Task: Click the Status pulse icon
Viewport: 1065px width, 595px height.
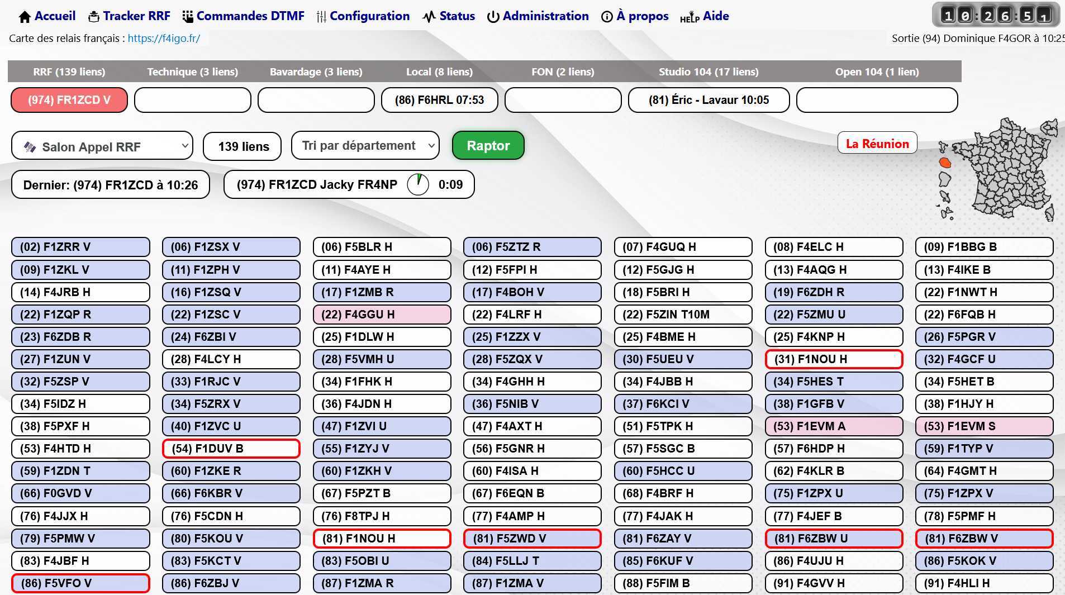Action: click(x=429, y=17)
